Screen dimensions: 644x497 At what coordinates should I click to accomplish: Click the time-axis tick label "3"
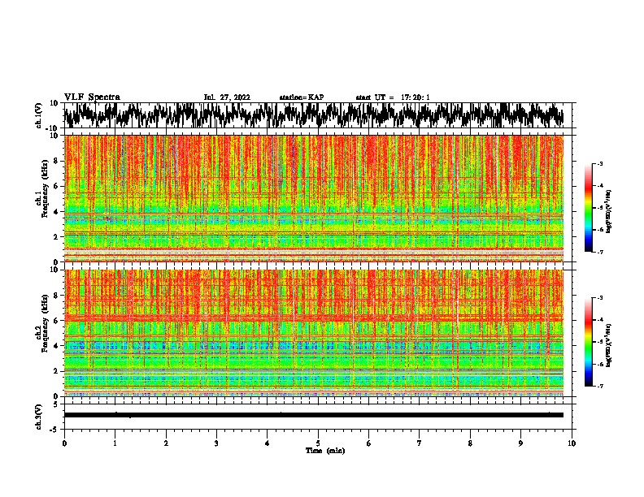pyautogui.click(x=216, y=443)
